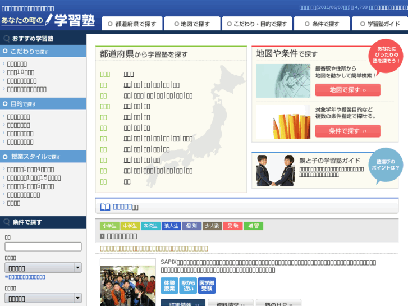Click the 授業スタイル link containing 1 and 15
Image resolution: width=408 pixels, height=306 pixels.
coord(34,178)
